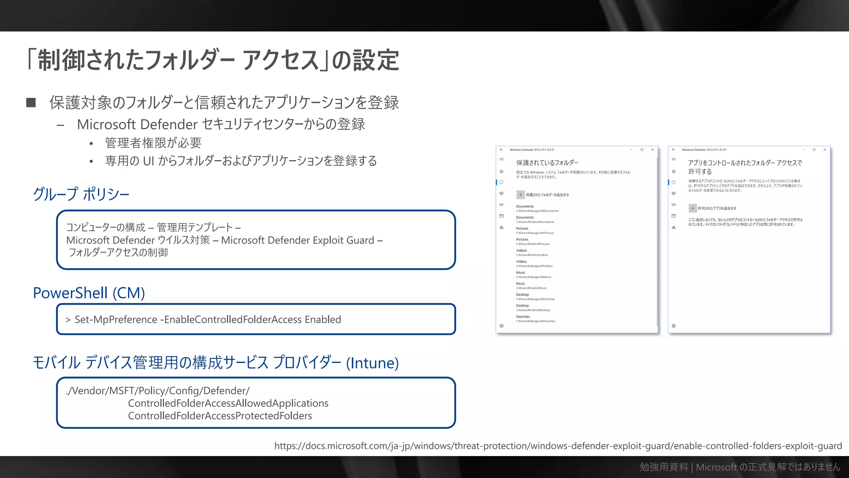The width and height of the screenshot is (849, 478).
Task: Open firewall network icon in Protected folders window
Action: pos(501,205)
